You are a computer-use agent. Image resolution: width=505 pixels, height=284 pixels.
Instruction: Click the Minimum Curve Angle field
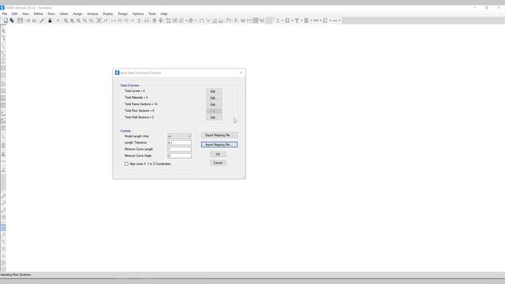tap(179, 156)
